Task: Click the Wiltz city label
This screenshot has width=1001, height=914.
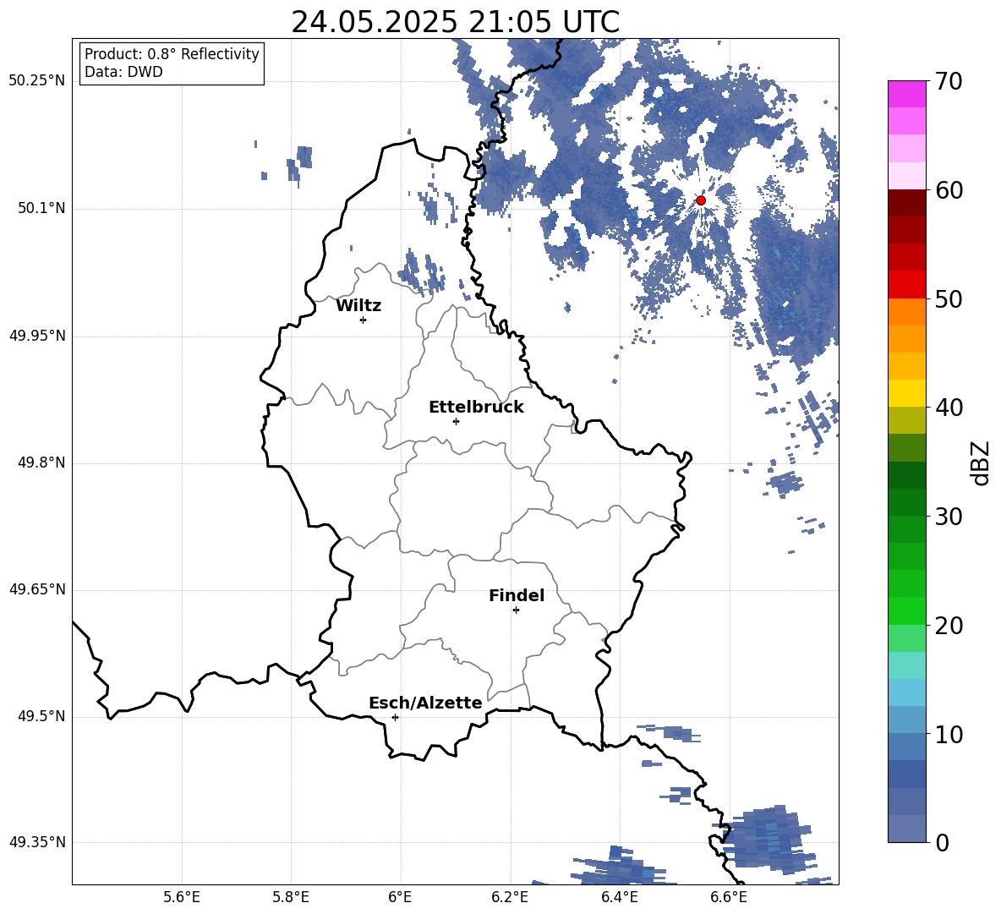Action: (358, 306)
